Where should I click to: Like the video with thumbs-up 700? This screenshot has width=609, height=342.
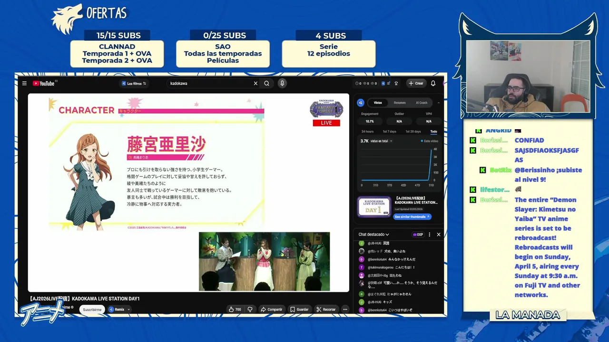pos(235,309)
